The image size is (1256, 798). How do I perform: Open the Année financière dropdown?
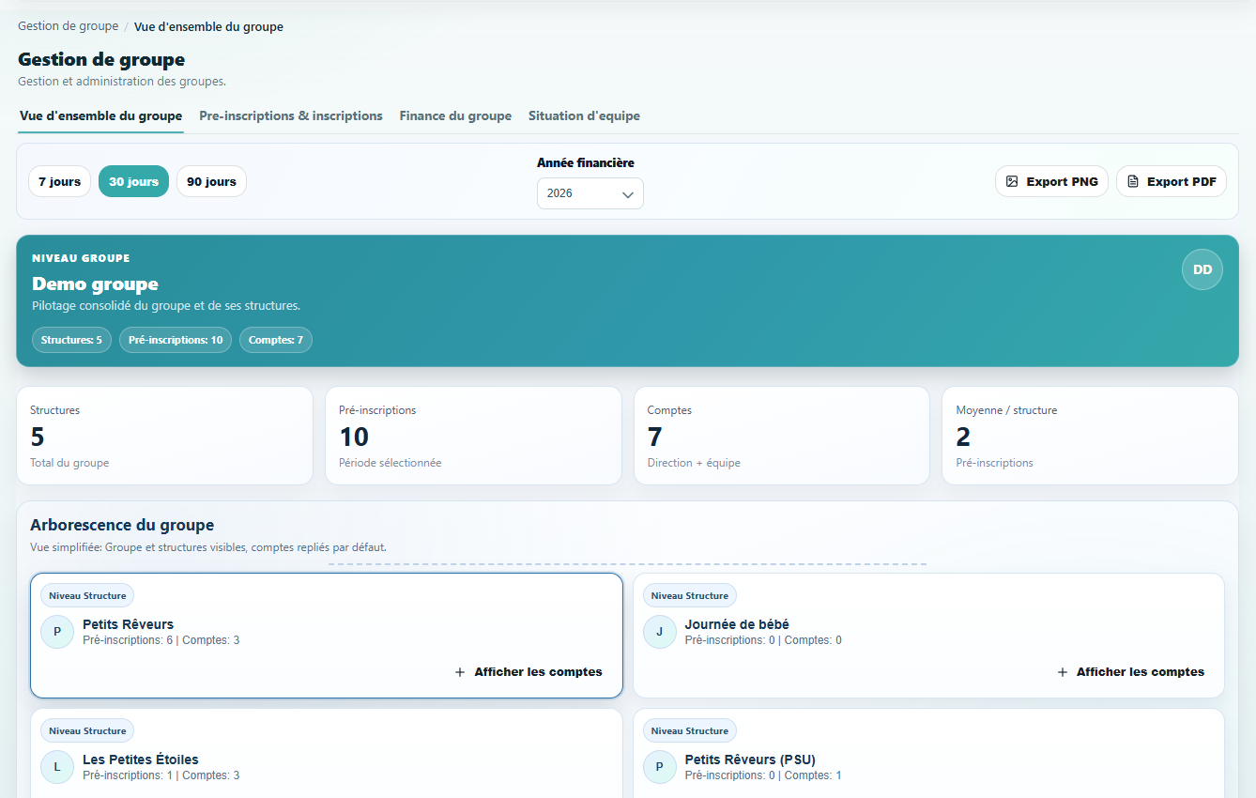[590, 193]
